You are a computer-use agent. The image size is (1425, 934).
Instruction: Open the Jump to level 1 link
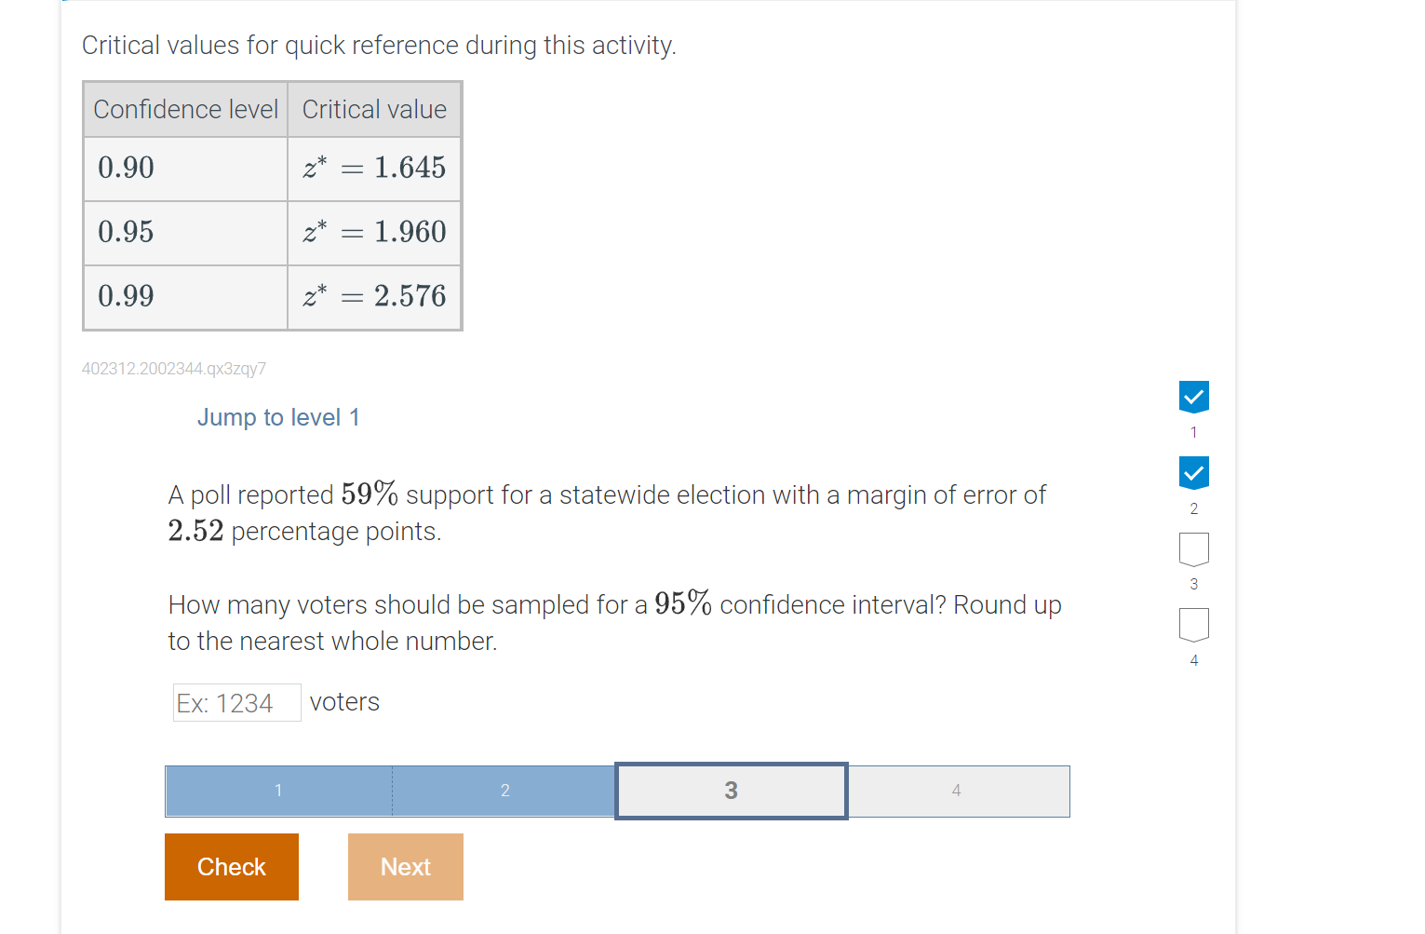[x=278, y=417]
